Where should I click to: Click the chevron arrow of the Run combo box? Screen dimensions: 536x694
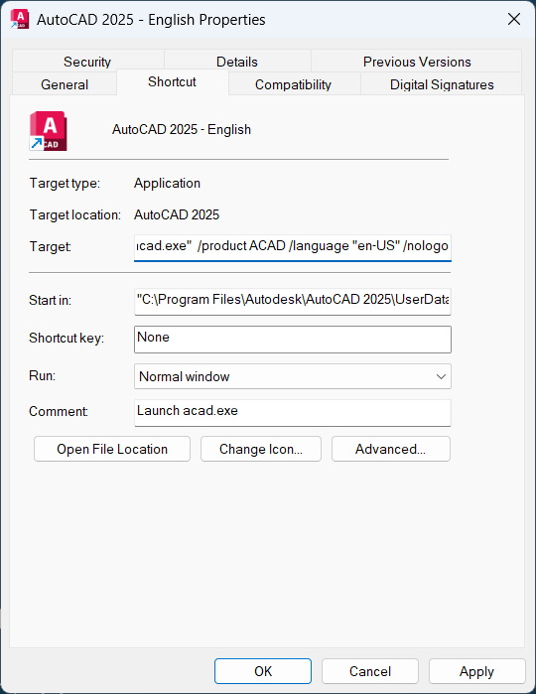point(441,376)
